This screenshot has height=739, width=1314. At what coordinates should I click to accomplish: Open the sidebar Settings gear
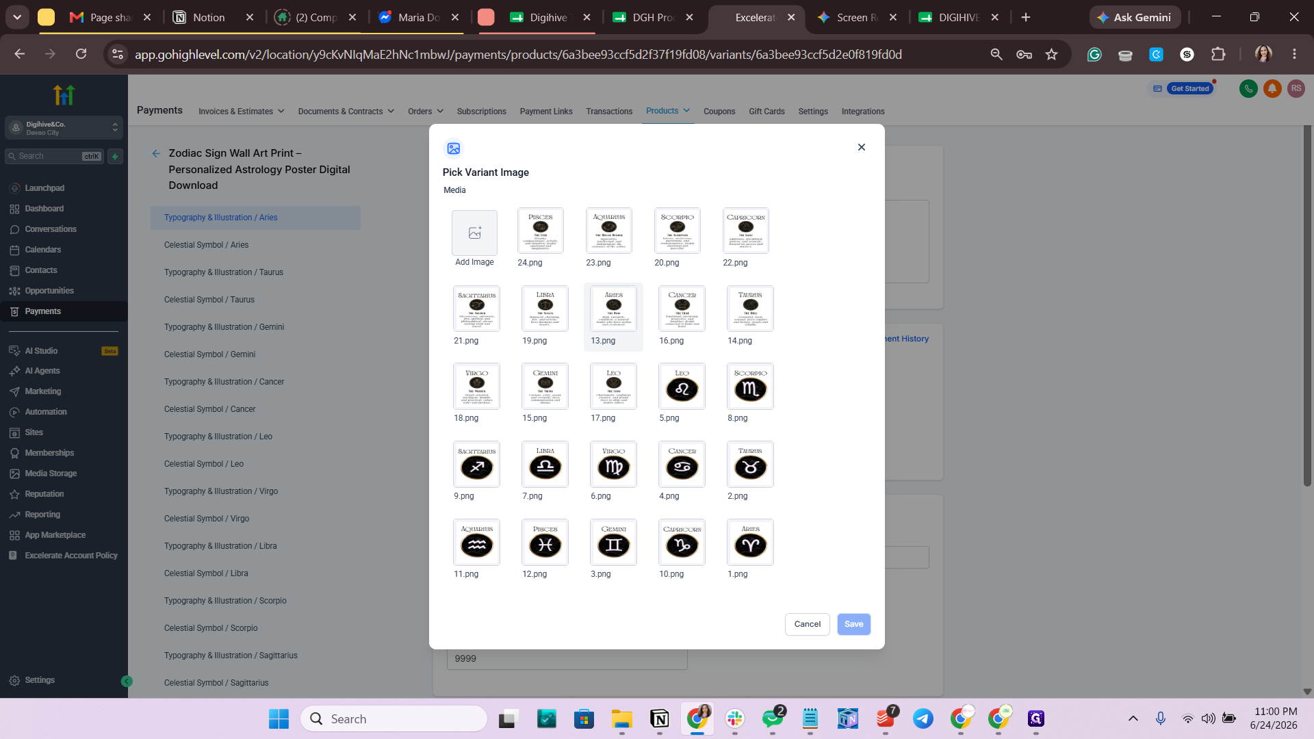[x=14, y=680]
